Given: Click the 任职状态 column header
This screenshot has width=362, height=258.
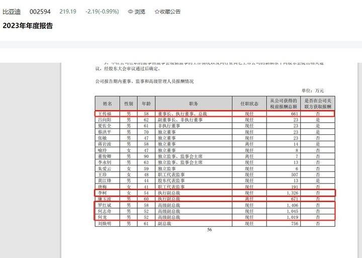Looking at the screenshot, I should (249, 104).
